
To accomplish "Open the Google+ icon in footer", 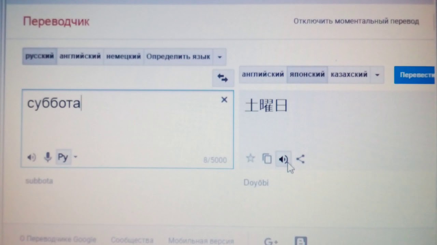I will coord(271,241).
